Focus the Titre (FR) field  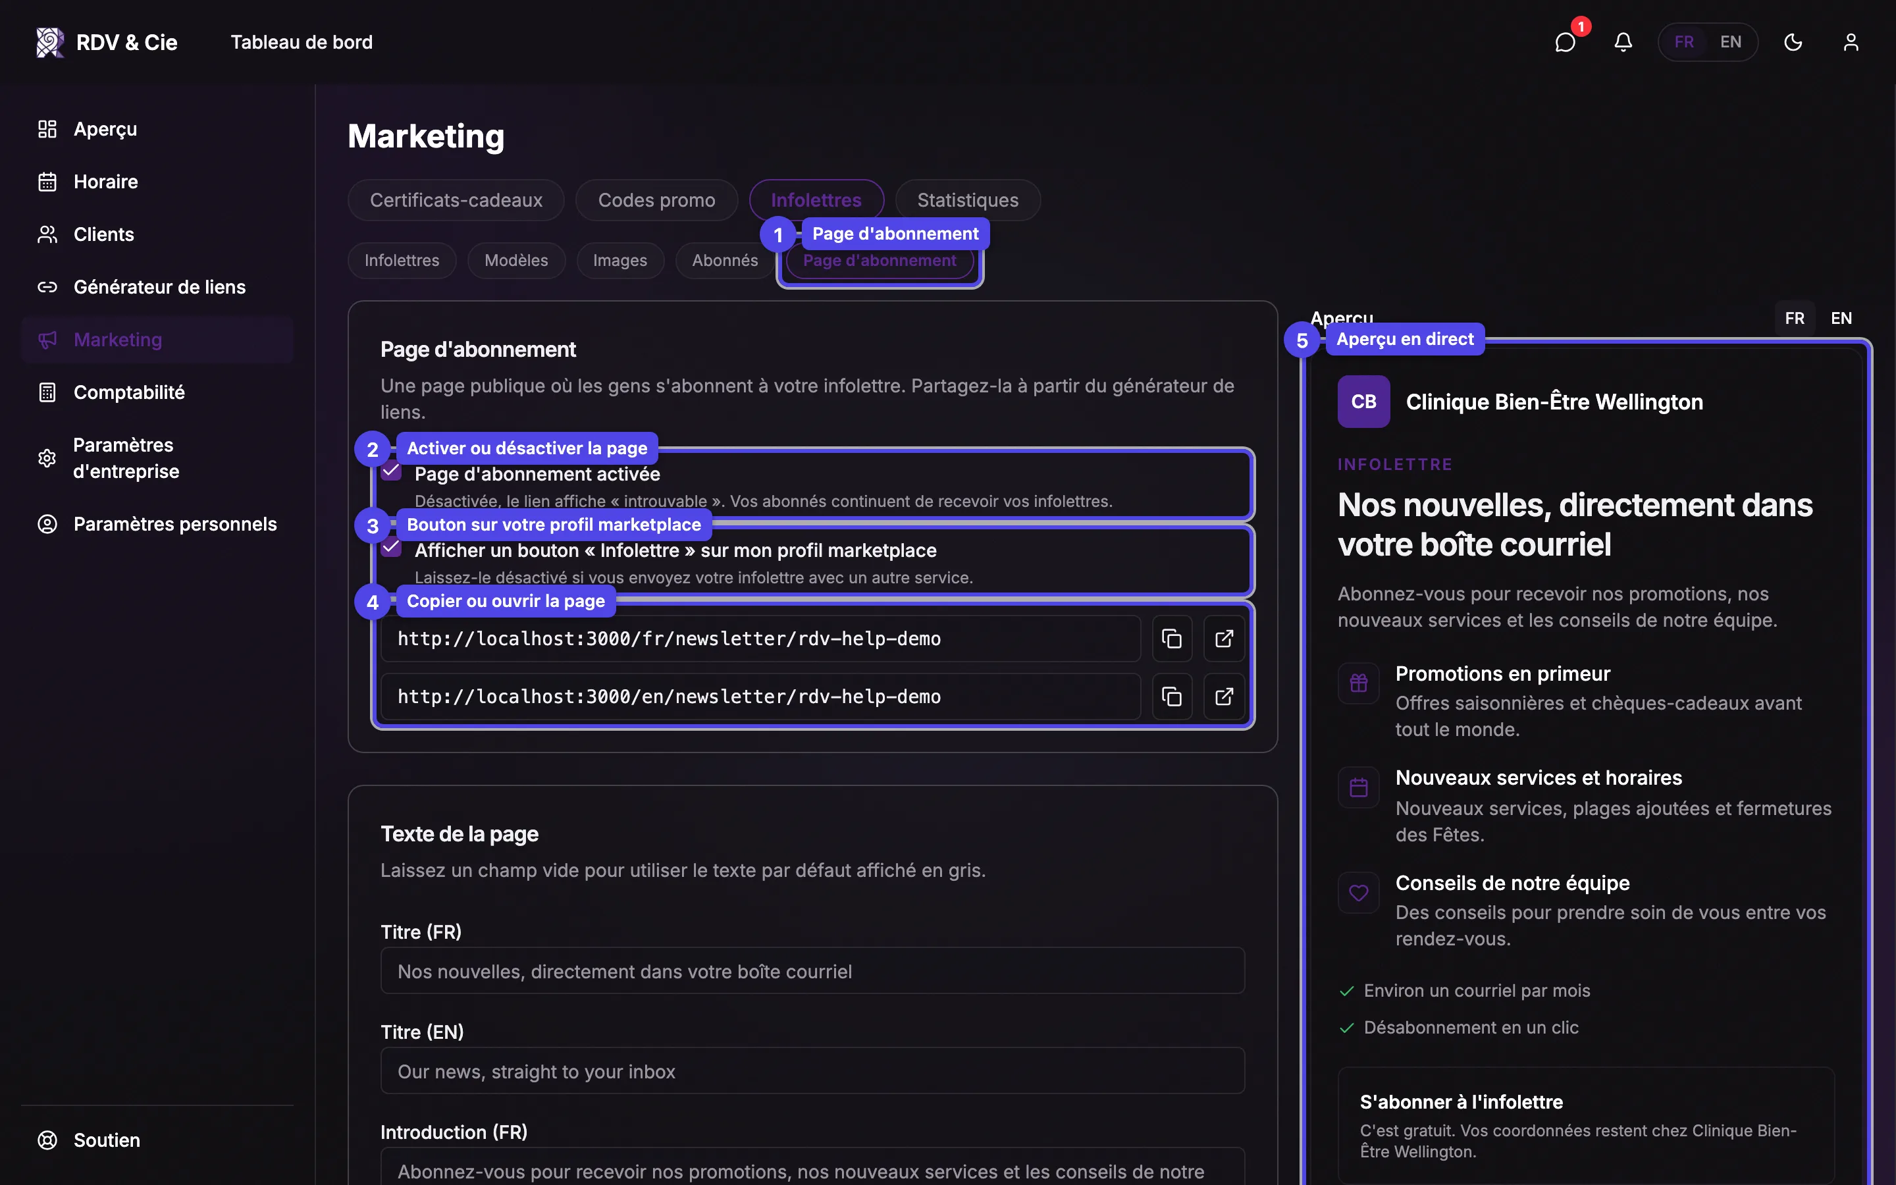[x=812, y=971]
